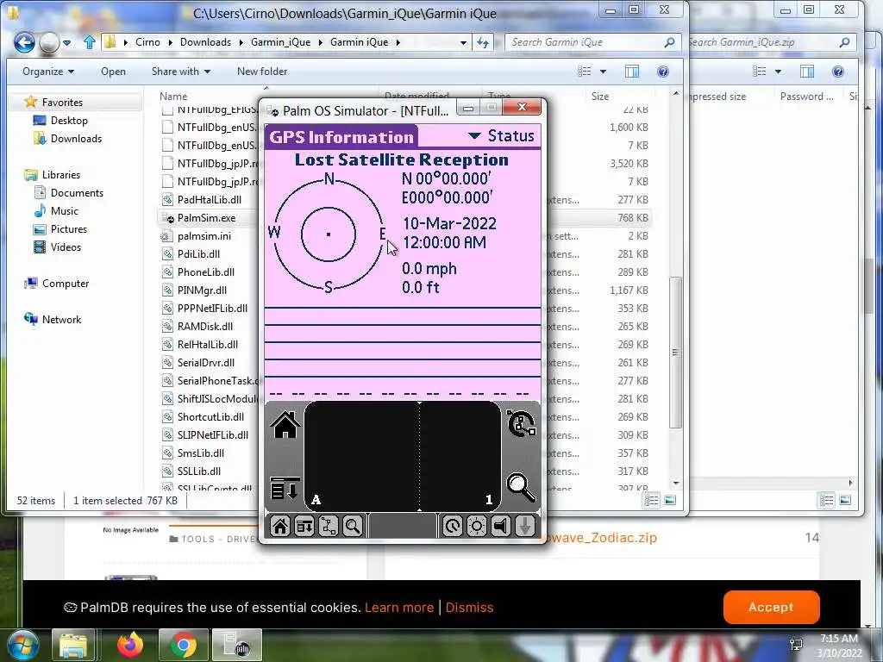
Task: Select Downloads under Favorites
Action: tap(76, 139)
